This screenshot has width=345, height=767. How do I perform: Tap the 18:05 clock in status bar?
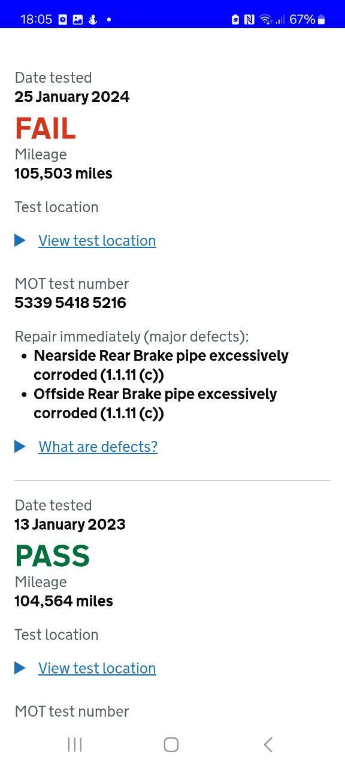click(37, 19)
